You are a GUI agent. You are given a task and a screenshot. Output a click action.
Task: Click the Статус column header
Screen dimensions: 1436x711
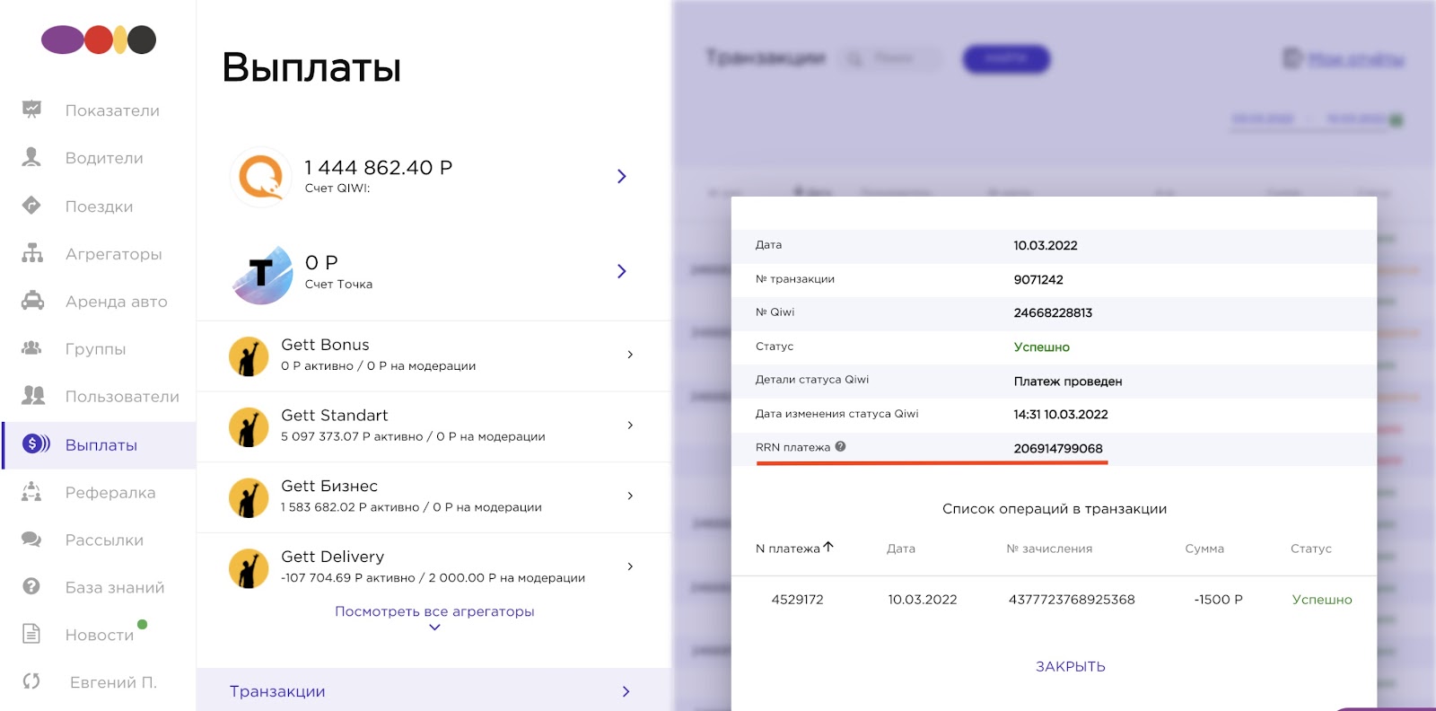[x=1311, y=549]
